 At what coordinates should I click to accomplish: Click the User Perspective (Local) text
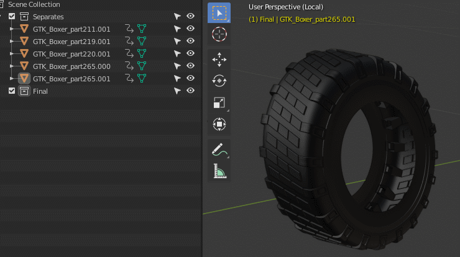click(286, 7)
